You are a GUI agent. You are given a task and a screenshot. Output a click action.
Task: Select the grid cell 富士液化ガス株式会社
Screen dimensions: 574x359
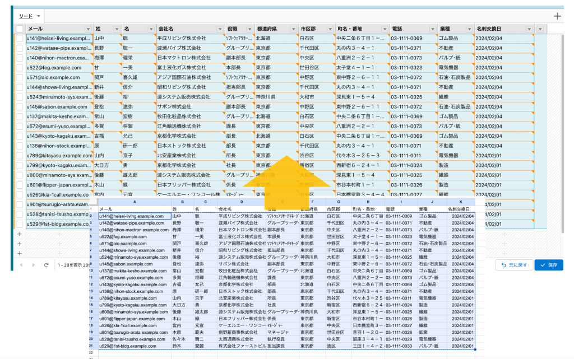191,68
